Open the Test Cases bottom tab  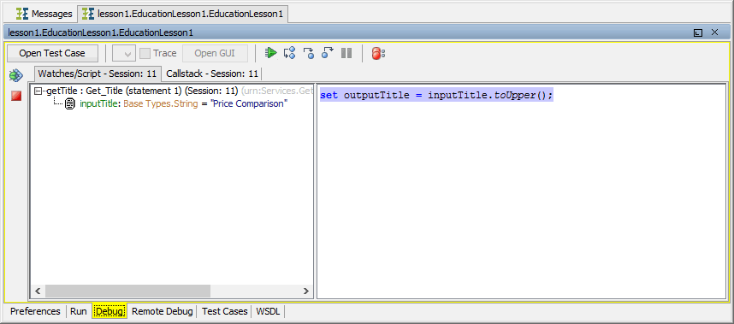point(225,311)
